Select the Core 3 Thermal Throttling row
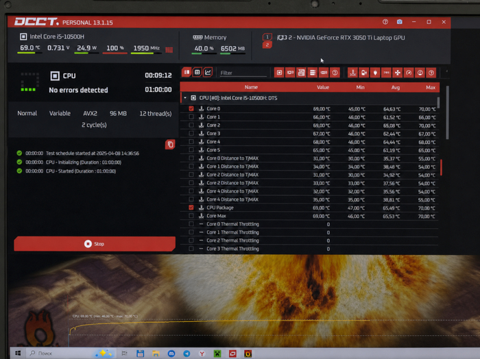 click(310, 249)
